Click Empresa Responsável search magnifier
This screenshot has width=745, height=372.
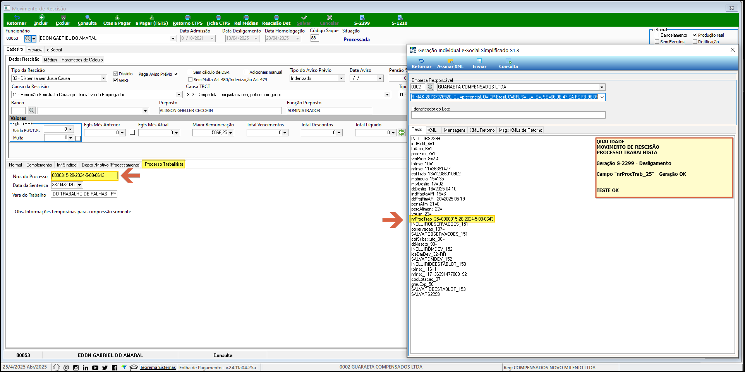[430, 87]
